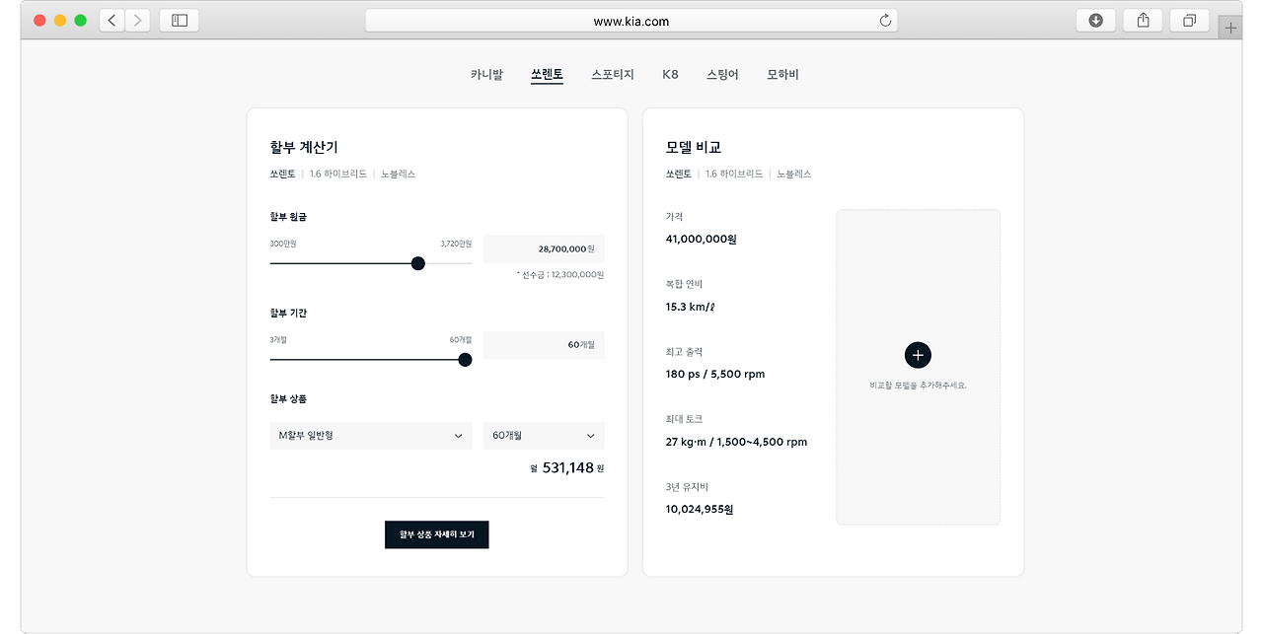The image size is (1263, 634).
Task: Click the 할부 원금 slider handle
Action: click(417, 263)
